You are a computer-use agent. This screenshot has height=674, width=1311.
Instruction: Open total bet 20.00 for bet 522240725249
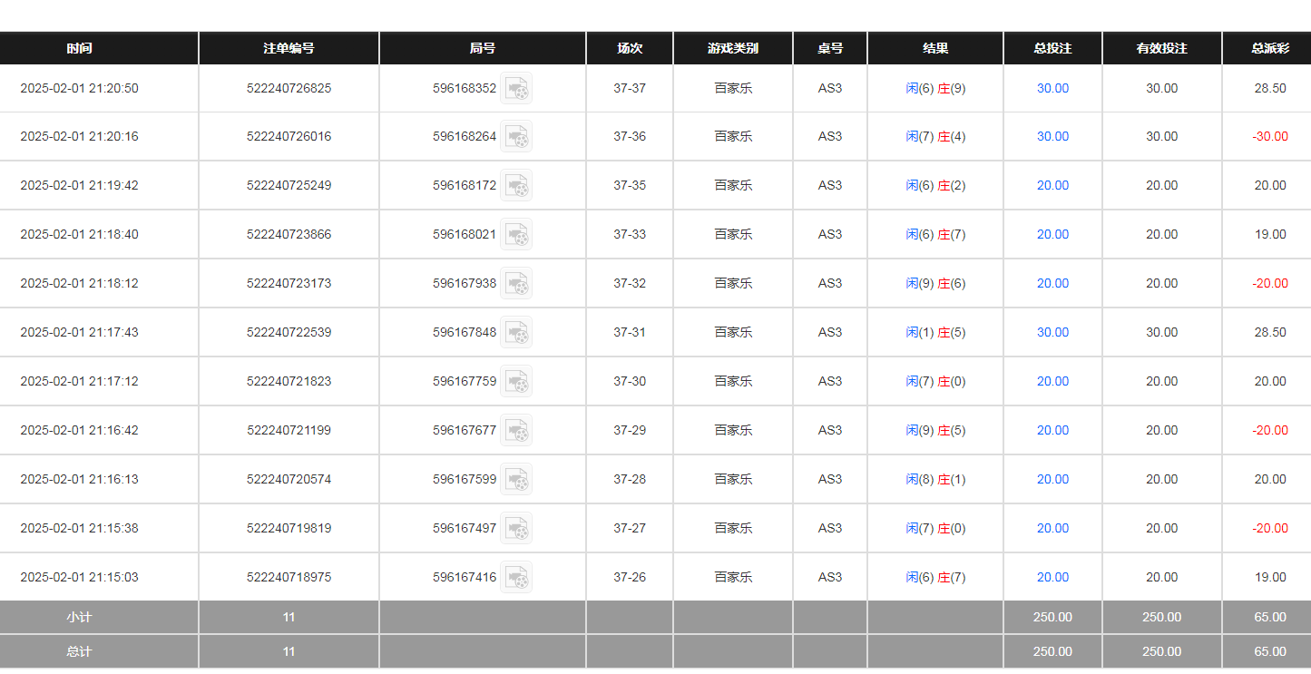coord(1052,185)
